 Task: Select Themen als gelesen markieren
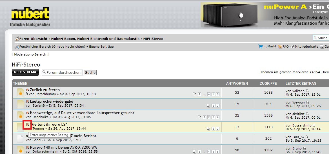[x=284, y=72]
